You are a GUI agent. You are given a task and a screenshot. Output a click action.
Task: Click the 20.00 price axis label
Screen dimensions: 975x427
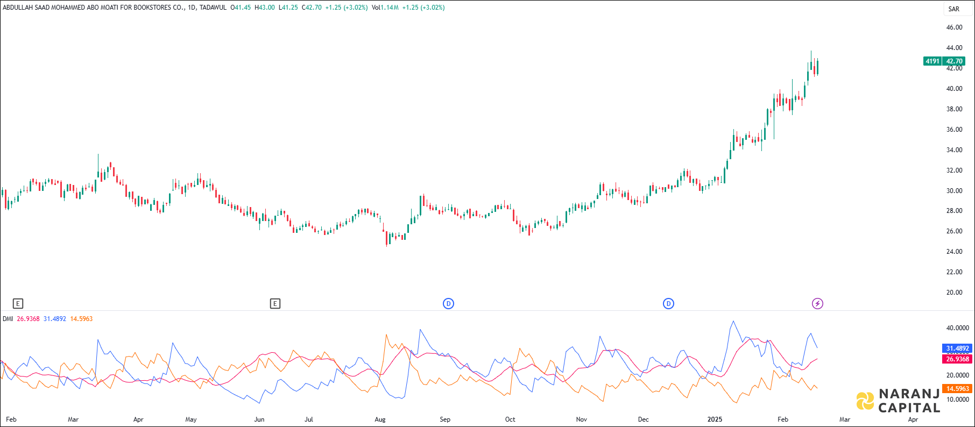click(x=955, y=293)
